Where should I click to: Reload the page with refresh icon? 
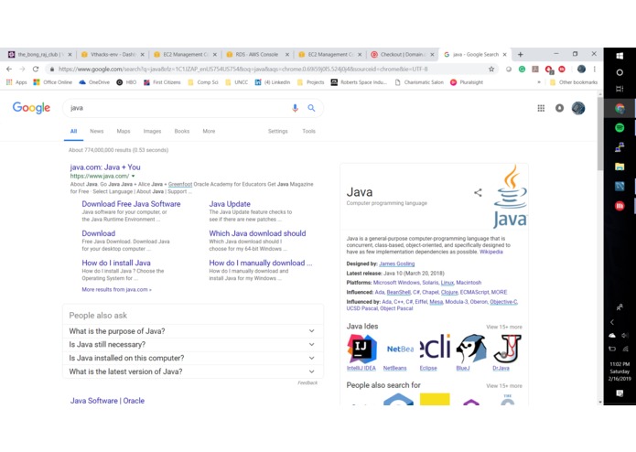click(36, 69)
